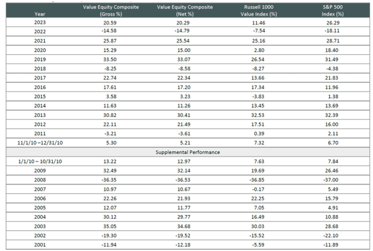Click the period cell "1/1/10 – 10/31/10"
Screen dimensions: 373x251
(40, 161)
